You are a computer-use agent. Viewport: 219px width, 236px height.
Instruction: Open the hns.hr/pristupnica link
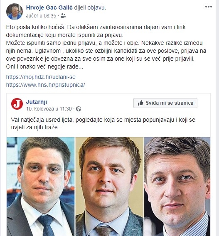coord(46,85)
